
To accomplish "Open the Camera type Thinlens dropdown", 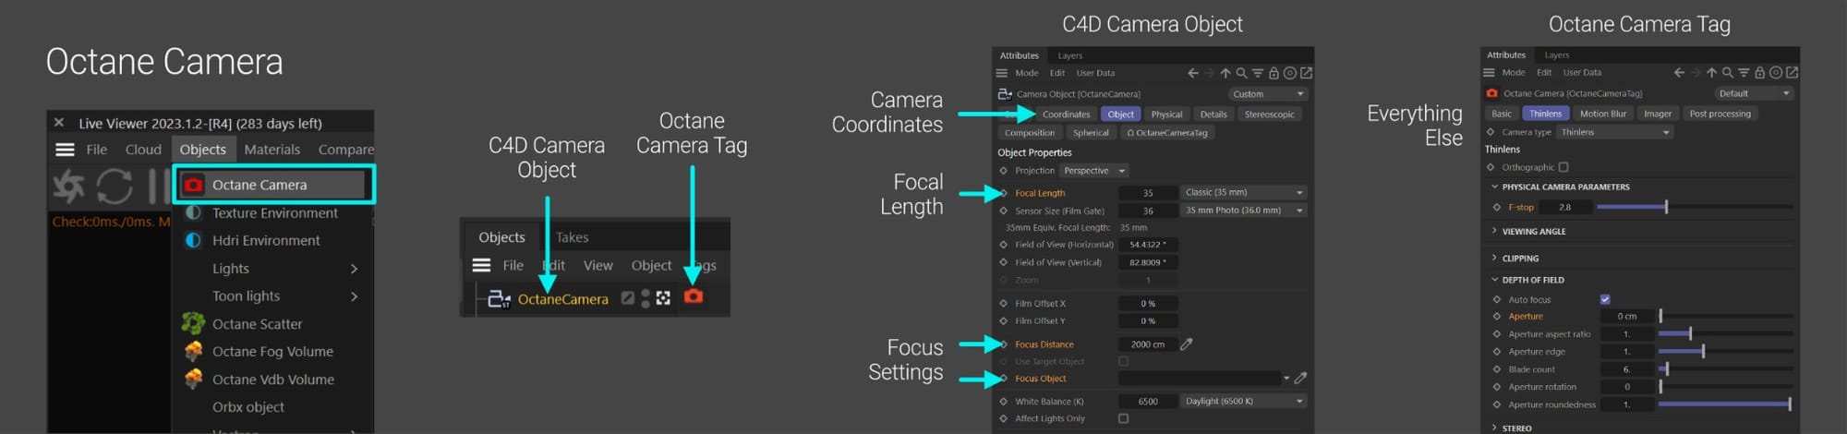I will (1614, 132).
